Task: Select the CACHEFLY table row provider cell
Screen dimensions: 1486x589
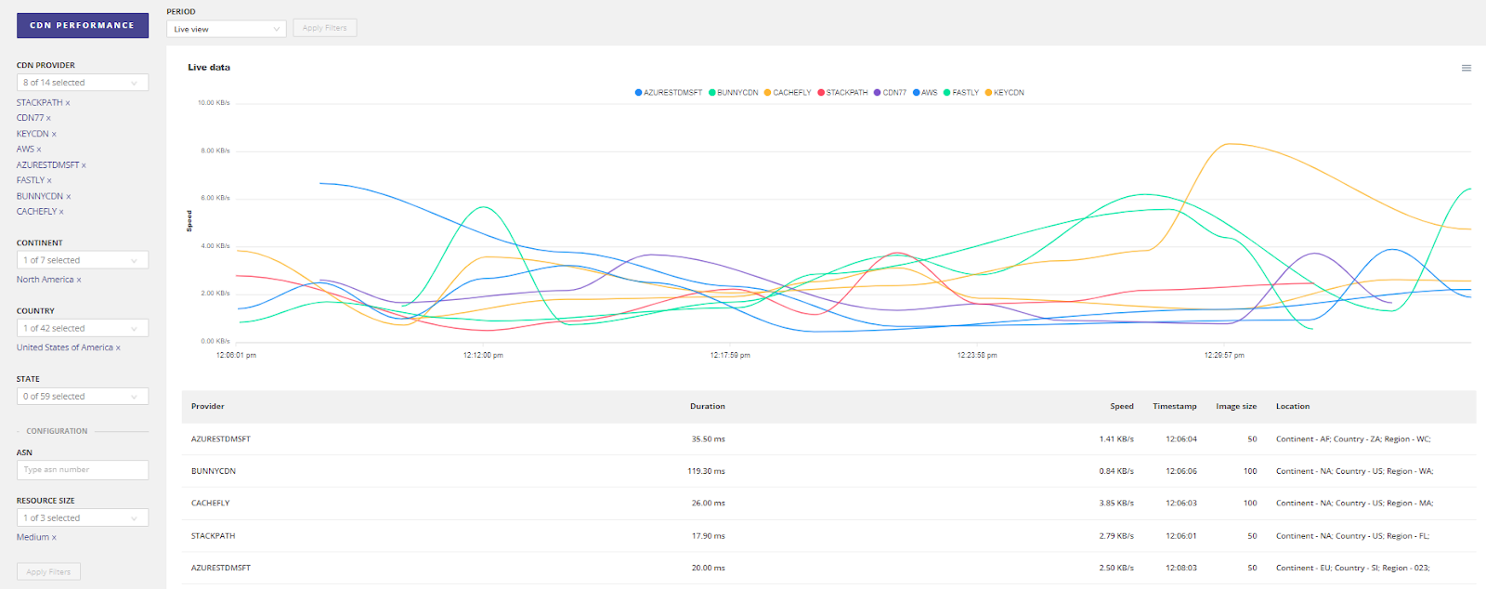Action: [x=211, y=504]
